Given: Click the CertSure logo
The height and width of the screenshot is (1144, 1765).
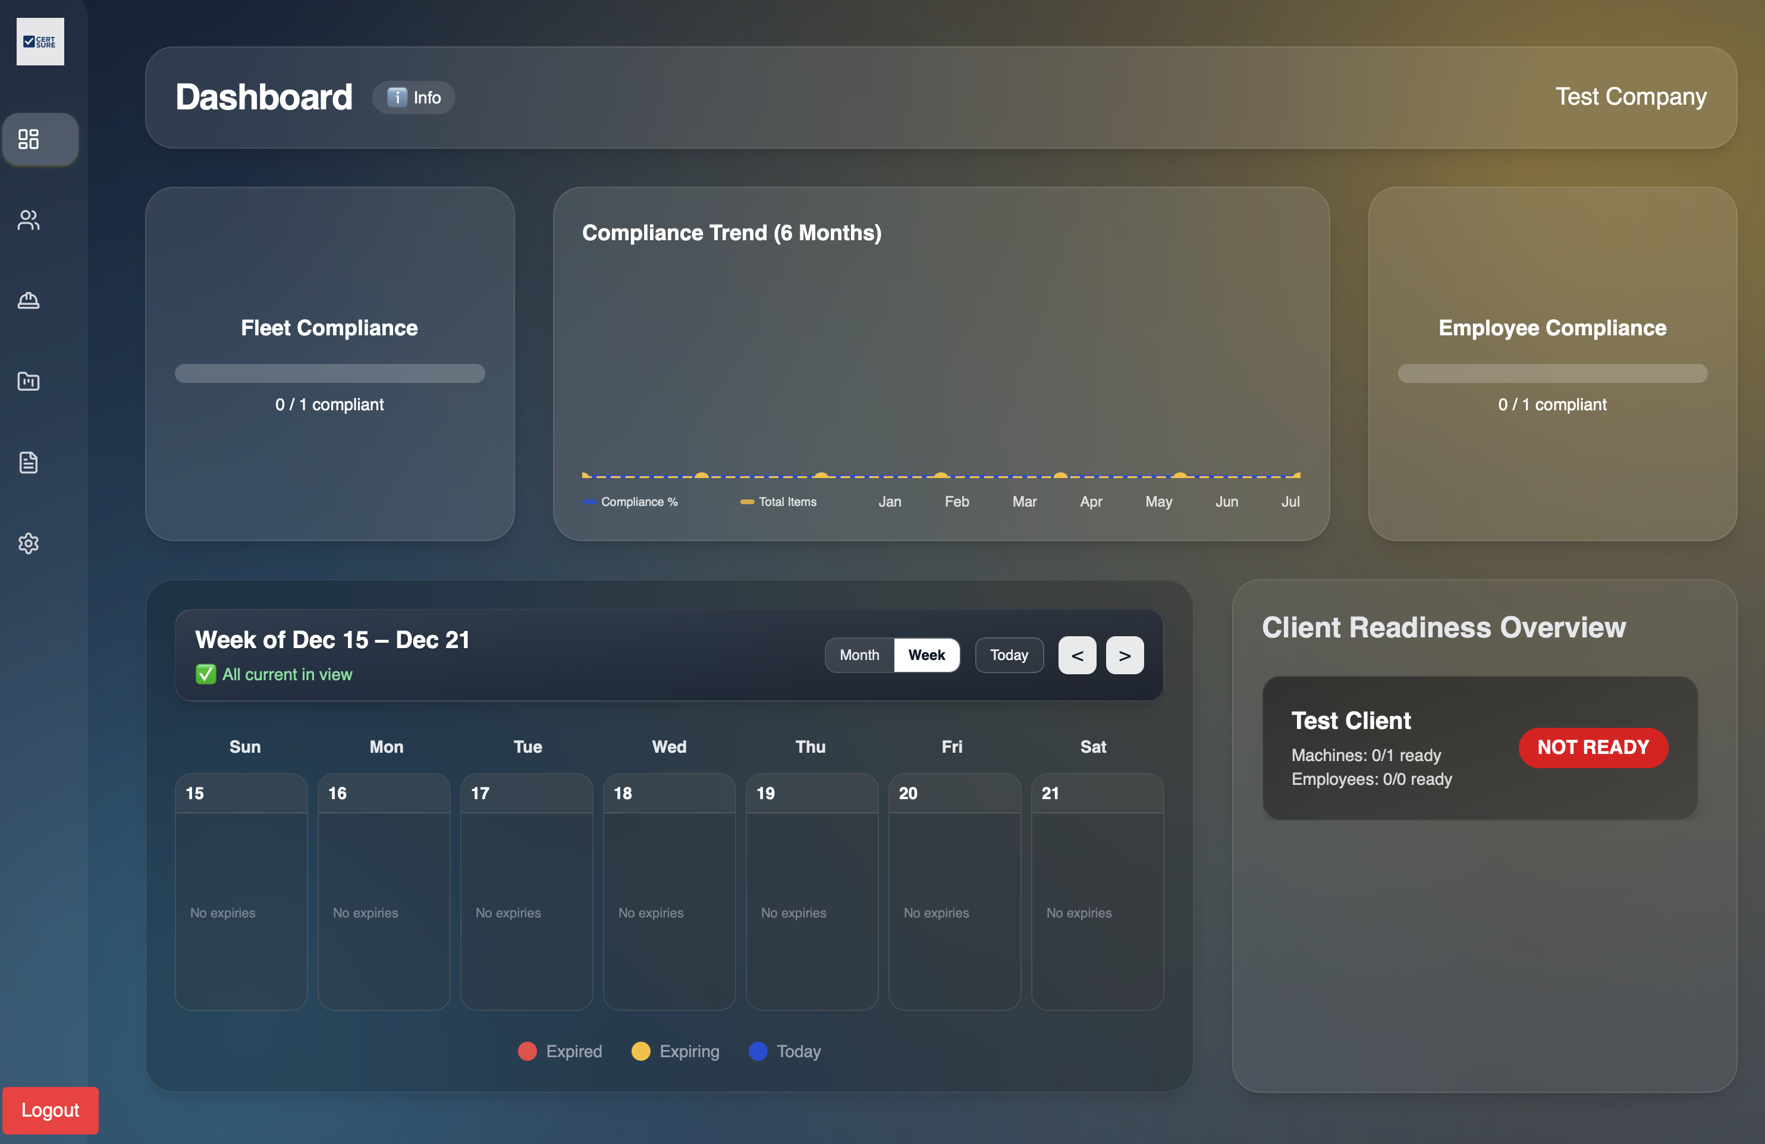Looking at the screenshot, I should coord(40,42).
